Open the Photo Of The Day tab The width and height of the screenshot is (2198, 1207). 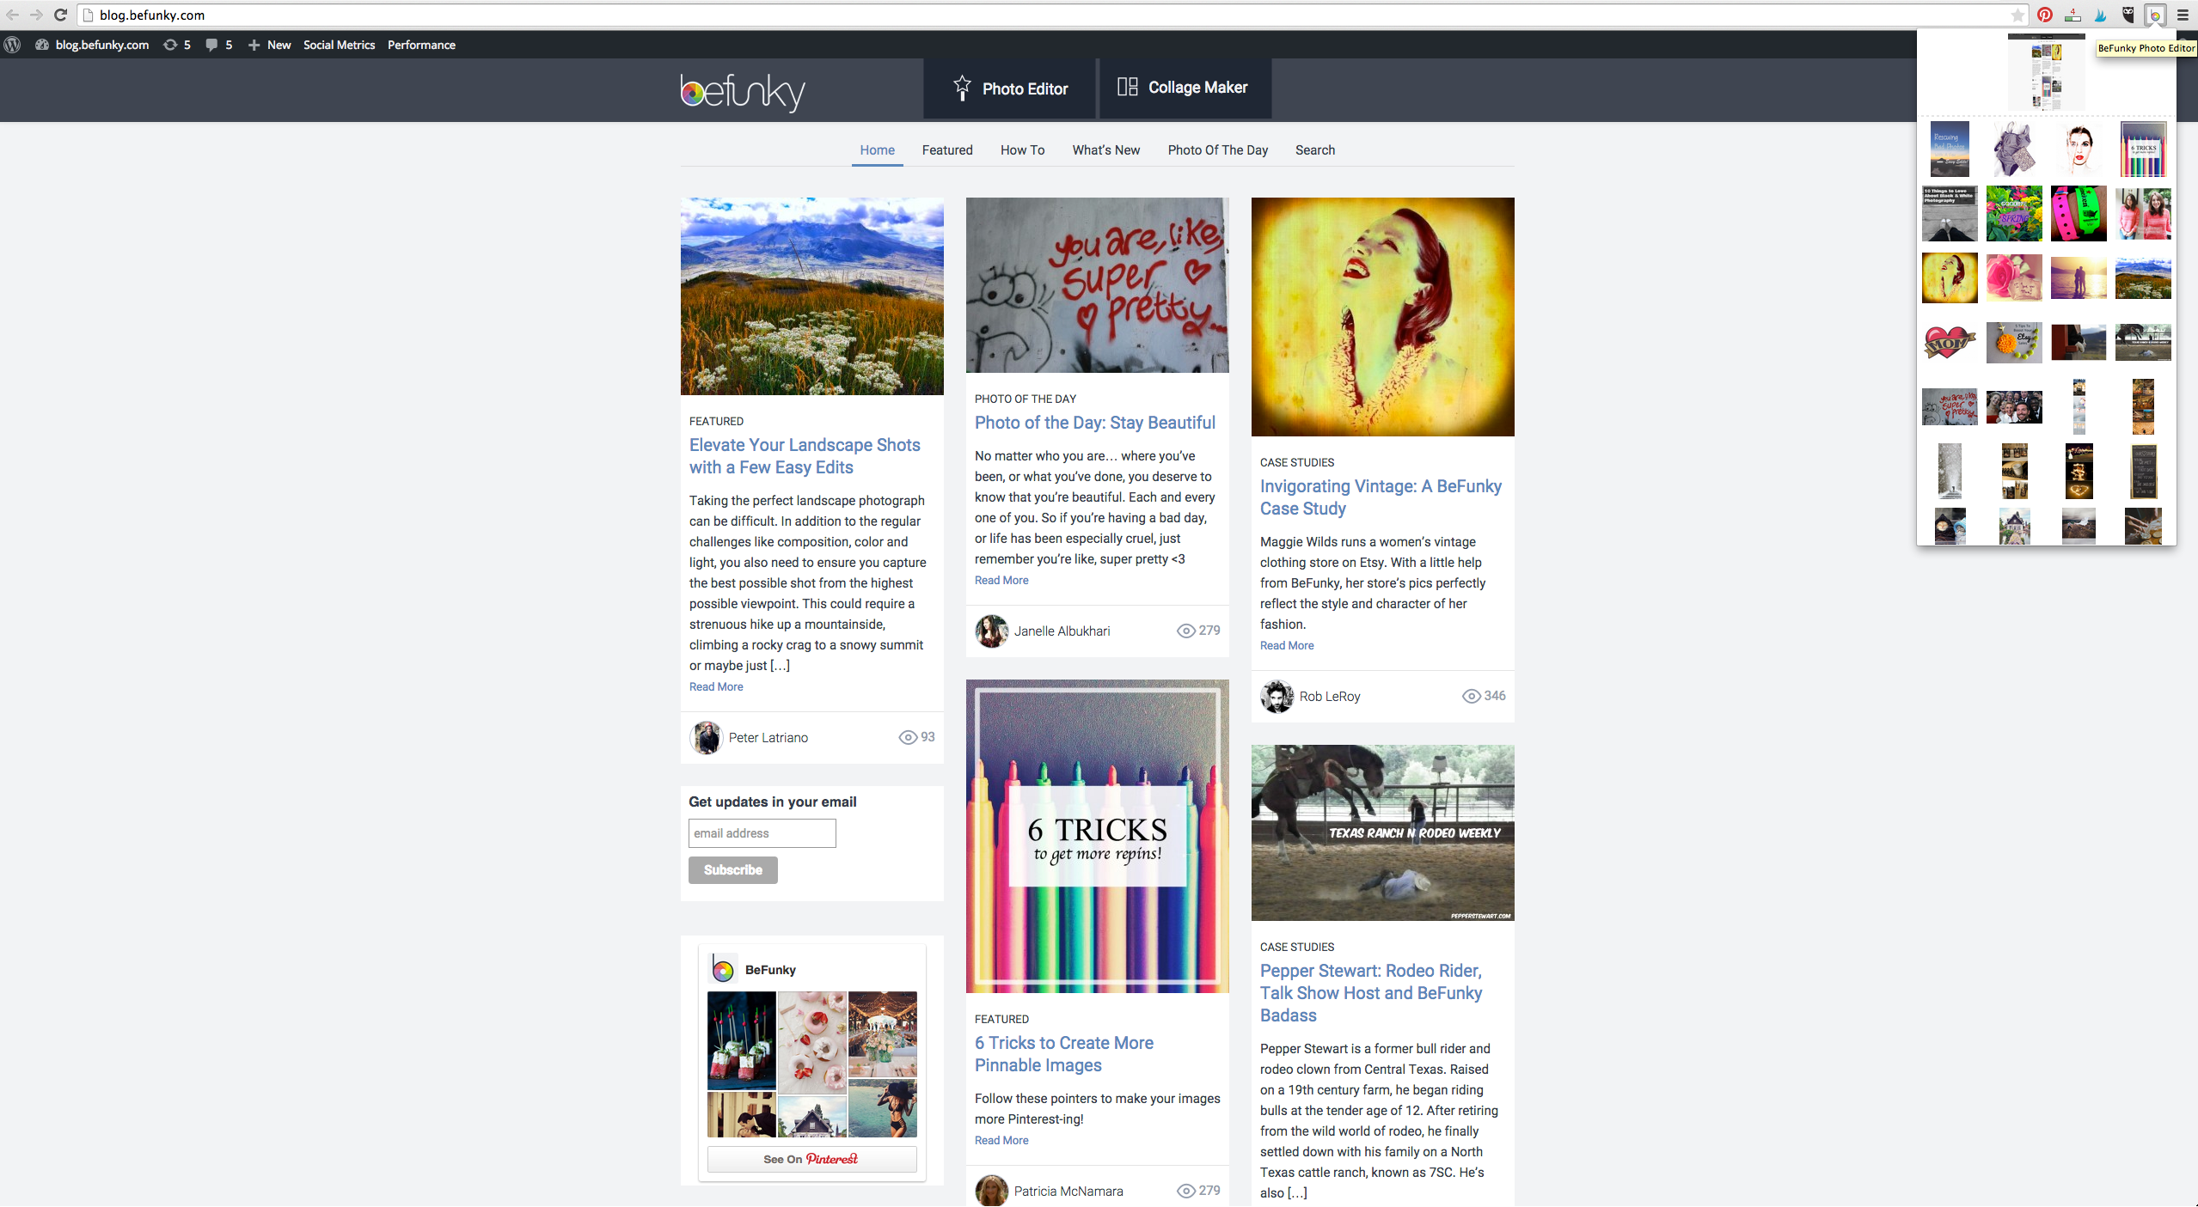1217,149
